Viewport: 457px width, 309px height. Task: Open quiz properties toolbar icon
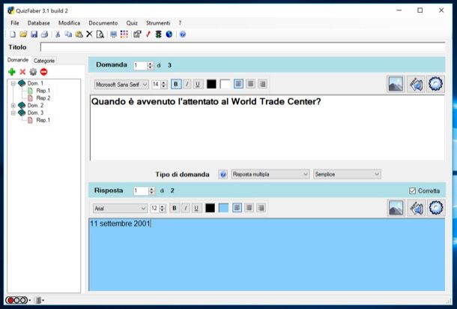[x=137, y=34]
